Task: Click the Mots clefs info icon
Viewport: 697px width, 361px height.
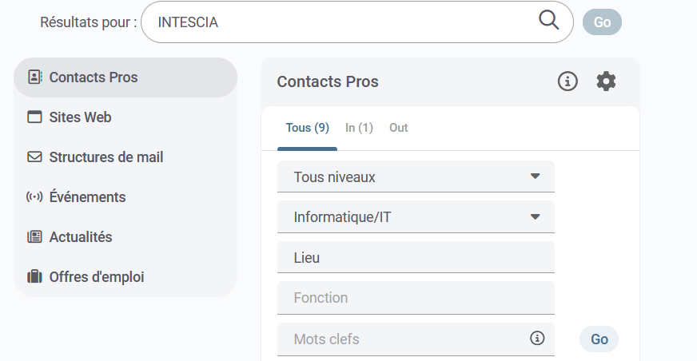Action: point(537,339)
